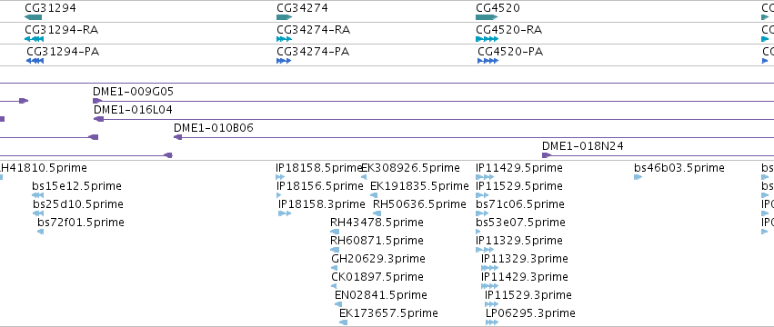
Task: Click the RH43478.5prime EST label
Action: point(377,223)
